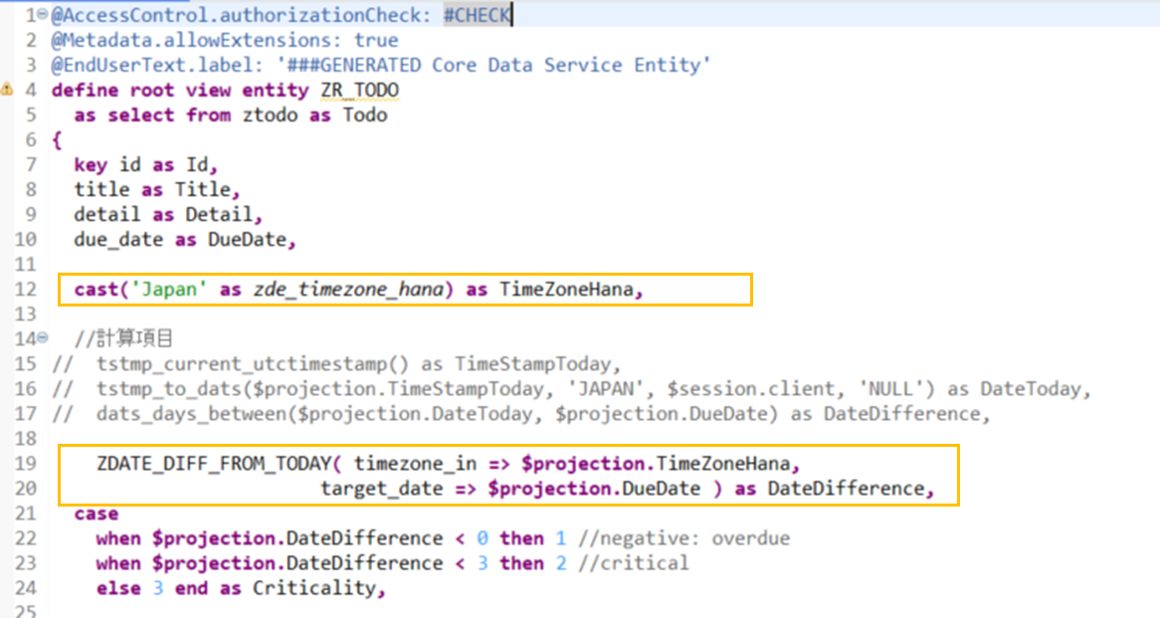Screen dimensions: 1160x618
Task: Click the entity name ZR_TODO
Action: [x=359, y=91]
